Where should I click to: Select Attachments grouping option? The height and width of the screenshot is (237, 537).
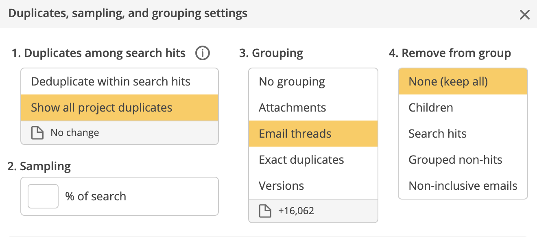click(293, 108)
